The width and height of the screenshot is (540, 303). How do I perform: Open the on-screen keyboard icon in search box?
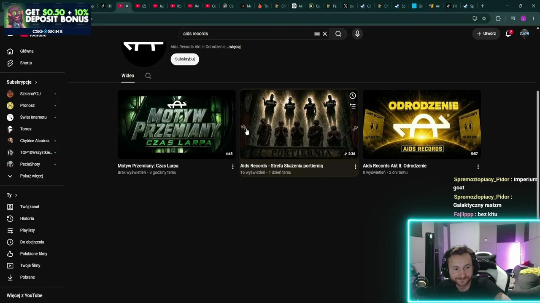tap(317, 34)
